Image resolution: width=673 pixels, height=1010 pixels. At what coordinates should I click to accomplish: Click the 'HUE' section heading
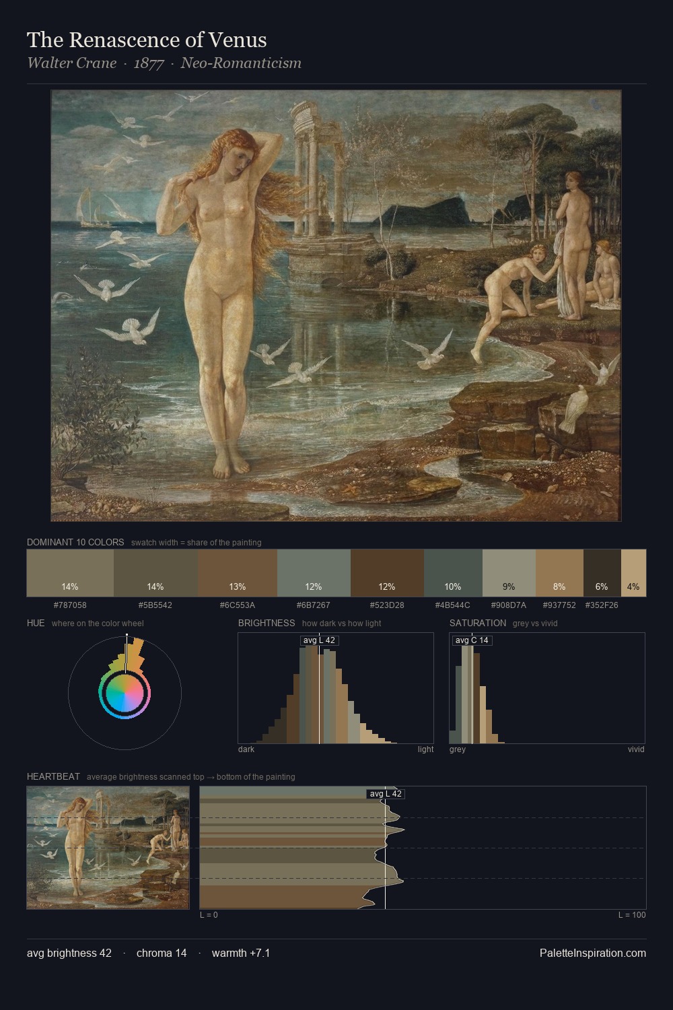36,623
